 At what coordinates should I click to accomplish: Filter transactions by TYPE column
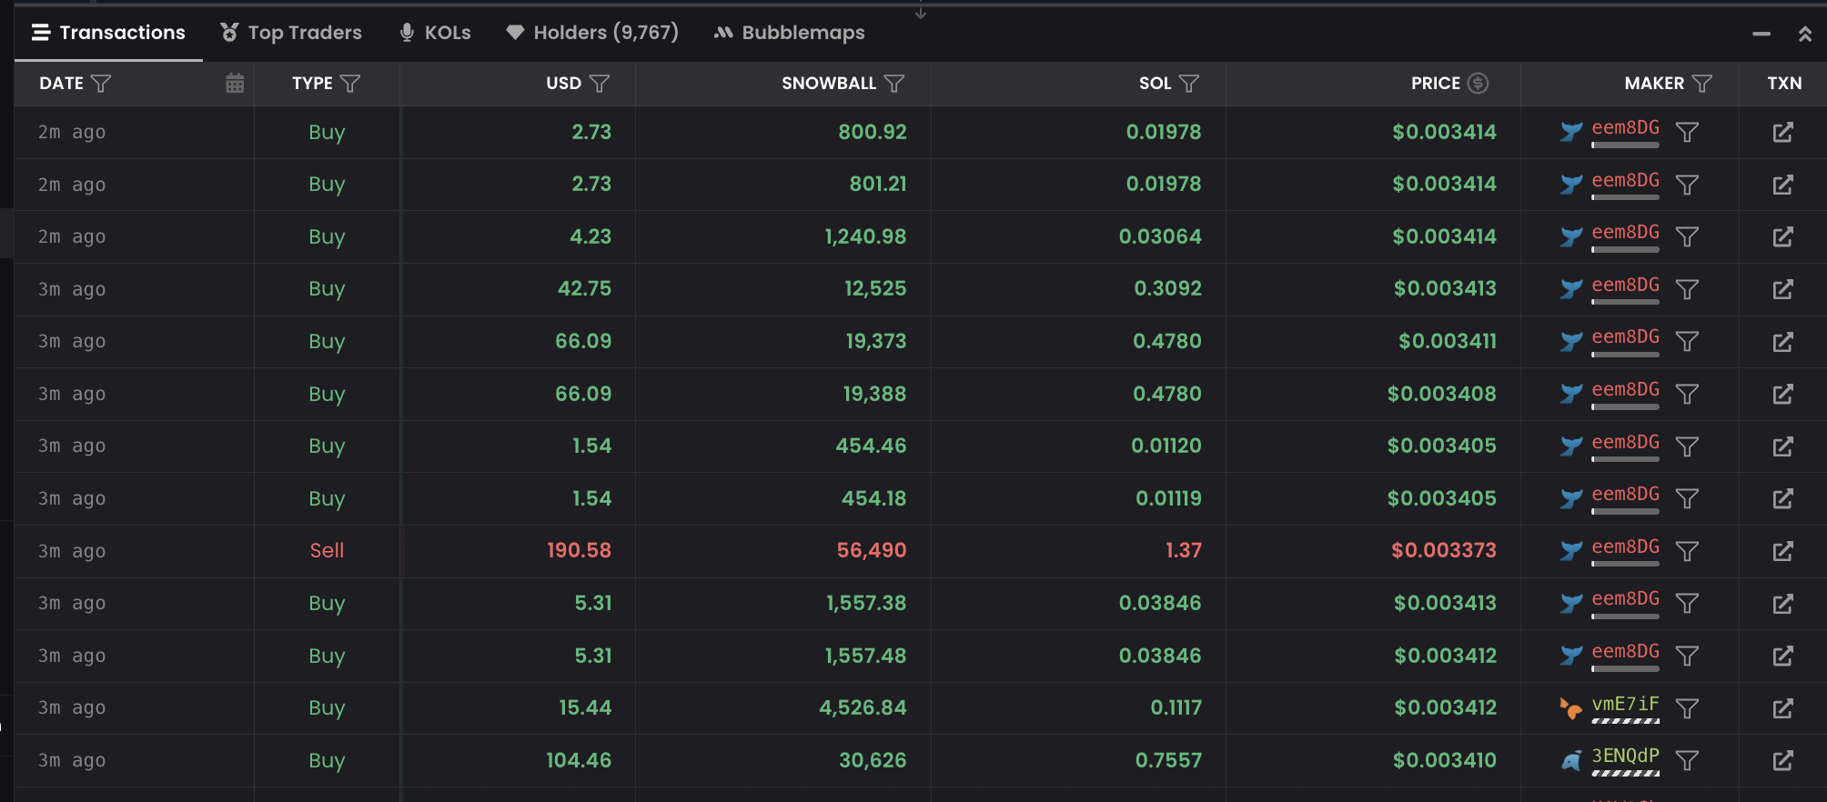pyautogui.click(x=350, y=84)
